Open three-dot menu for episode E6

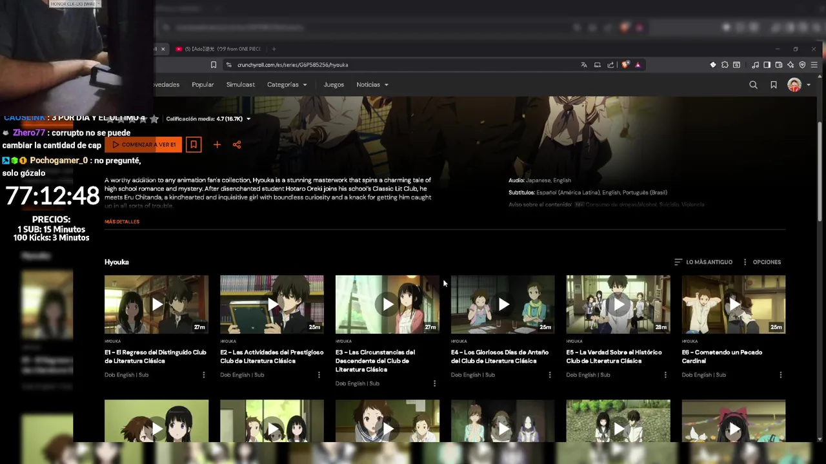(781, 374)
